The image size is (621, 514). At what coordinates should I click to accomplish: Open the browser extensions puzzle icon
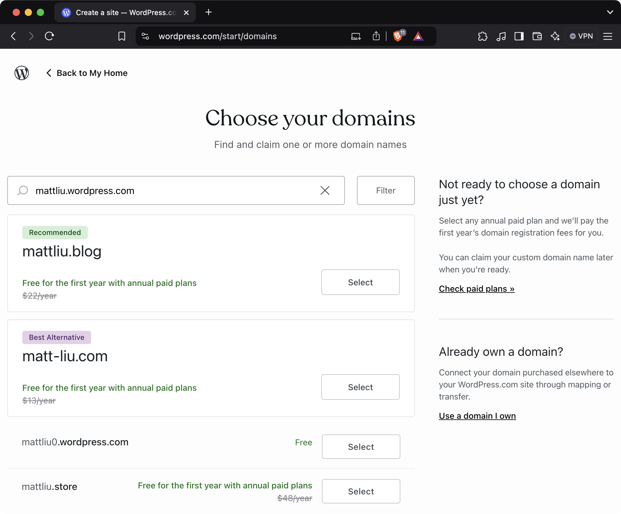(x=483, y=36)
